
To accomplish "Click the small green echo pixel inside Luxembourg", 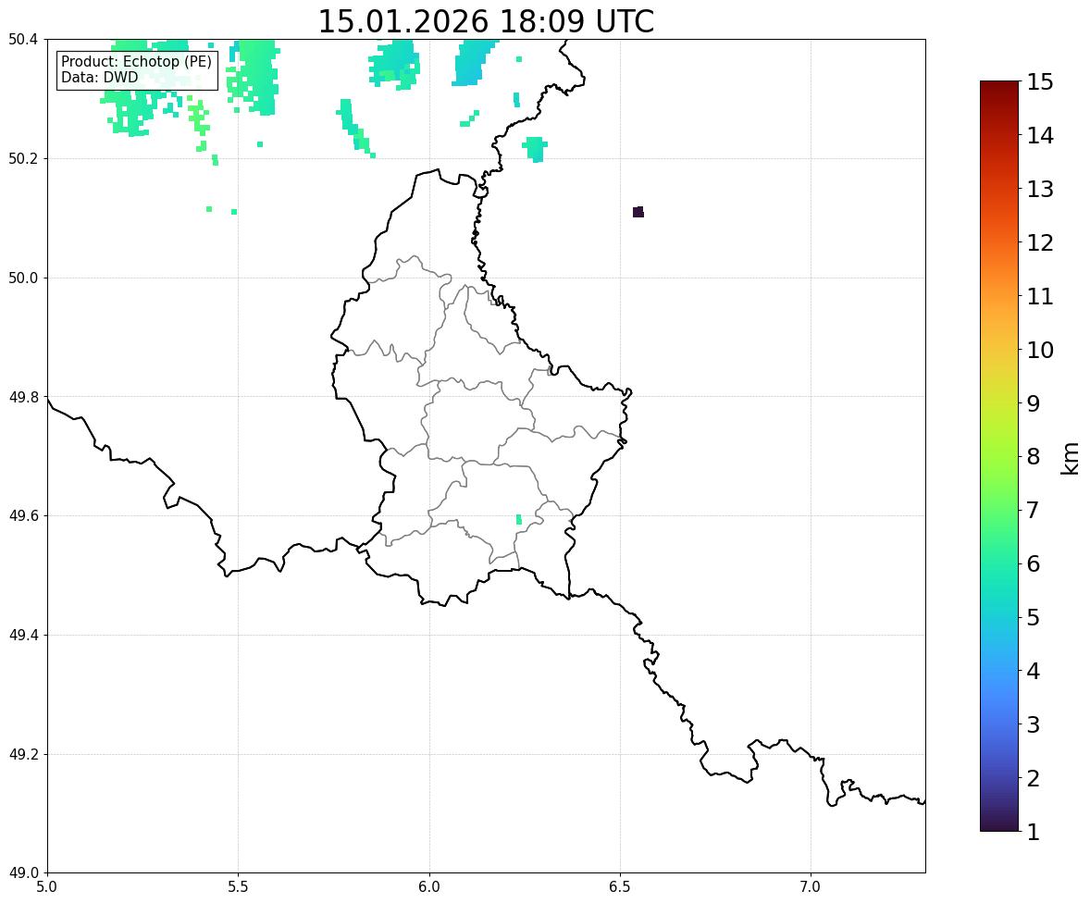I will point(518,519).
